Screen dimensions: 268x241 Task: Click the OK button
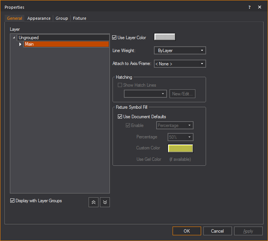coord(187,231)
